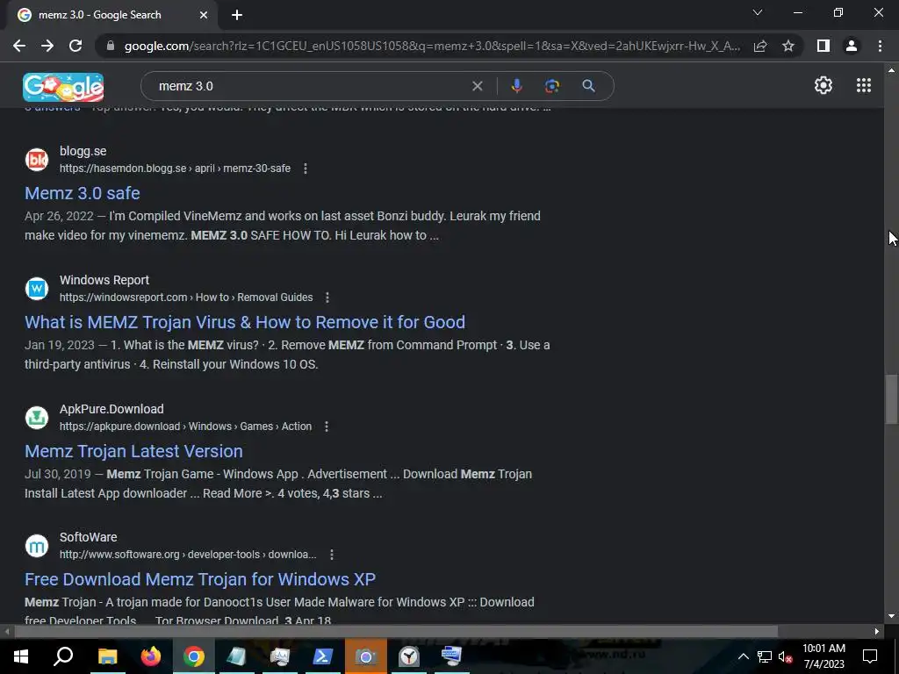This screenshot has width=899, height=674.
Task: Click the horizontal scrollbar thumb
Action: pyautogui.click(x=396, y=632)
